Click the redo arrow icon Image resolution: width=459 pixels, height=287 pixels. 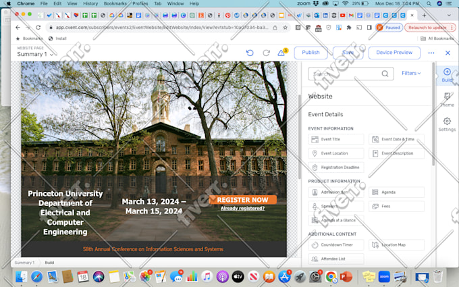click(x=266, y=53)
